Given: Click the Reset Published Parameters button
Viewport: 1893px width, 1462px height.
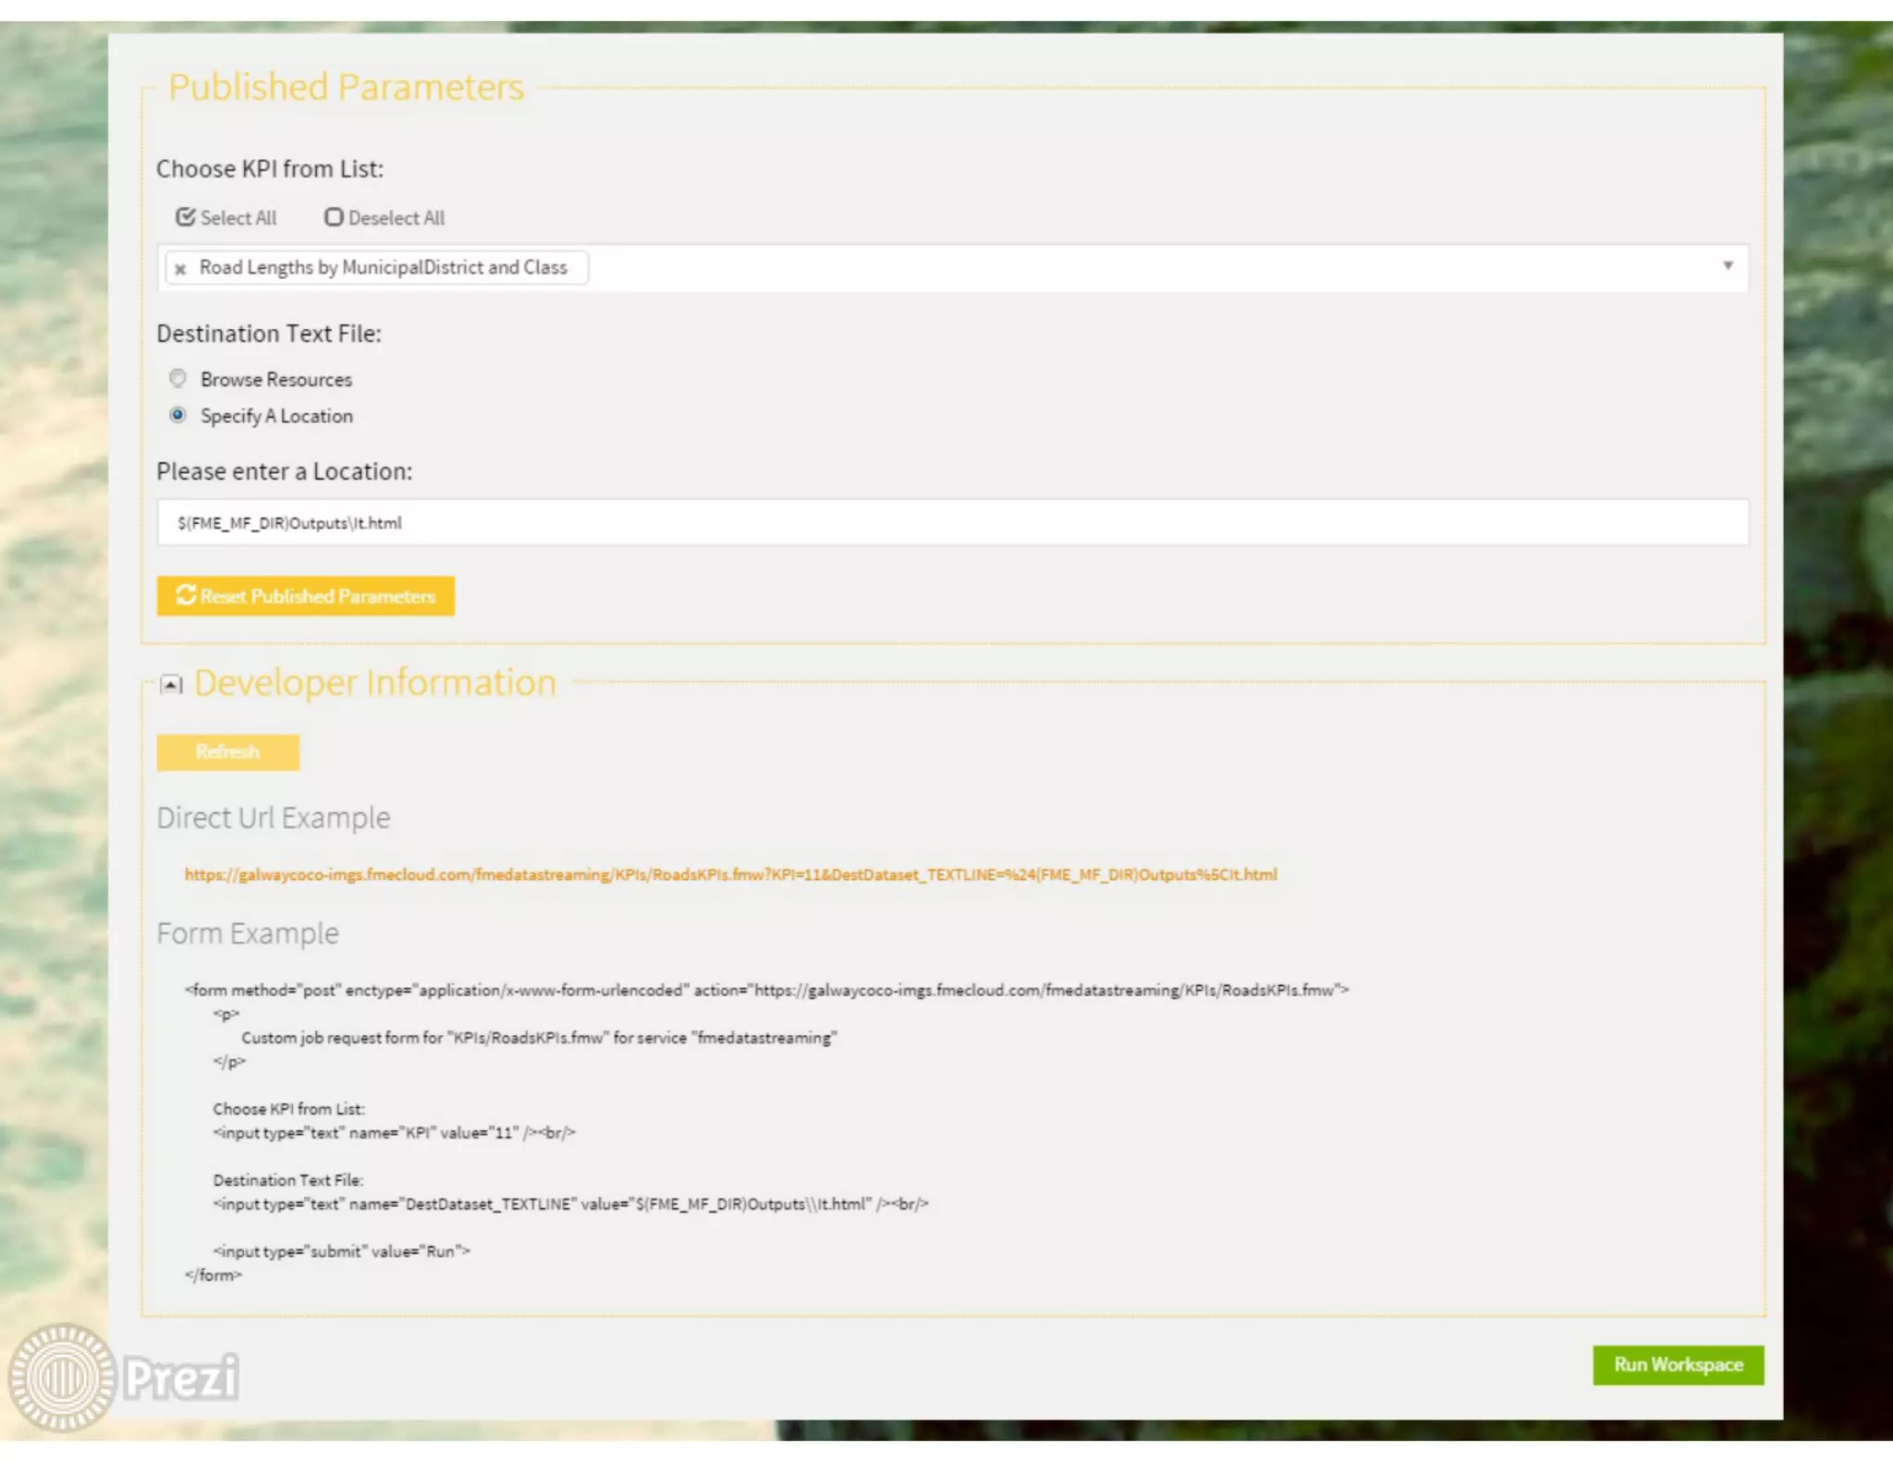Looking at the screenshot, I should [305, 596].
